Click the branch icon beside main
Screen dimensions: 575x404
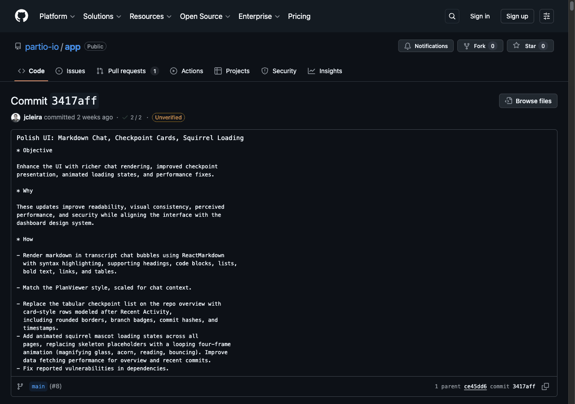pyautogui.click(x=20, y=386)
